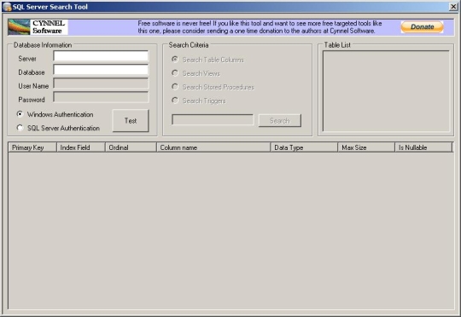Sort by Ordinal column header
This screenshot has height=317, width=461.
point(131,147)
